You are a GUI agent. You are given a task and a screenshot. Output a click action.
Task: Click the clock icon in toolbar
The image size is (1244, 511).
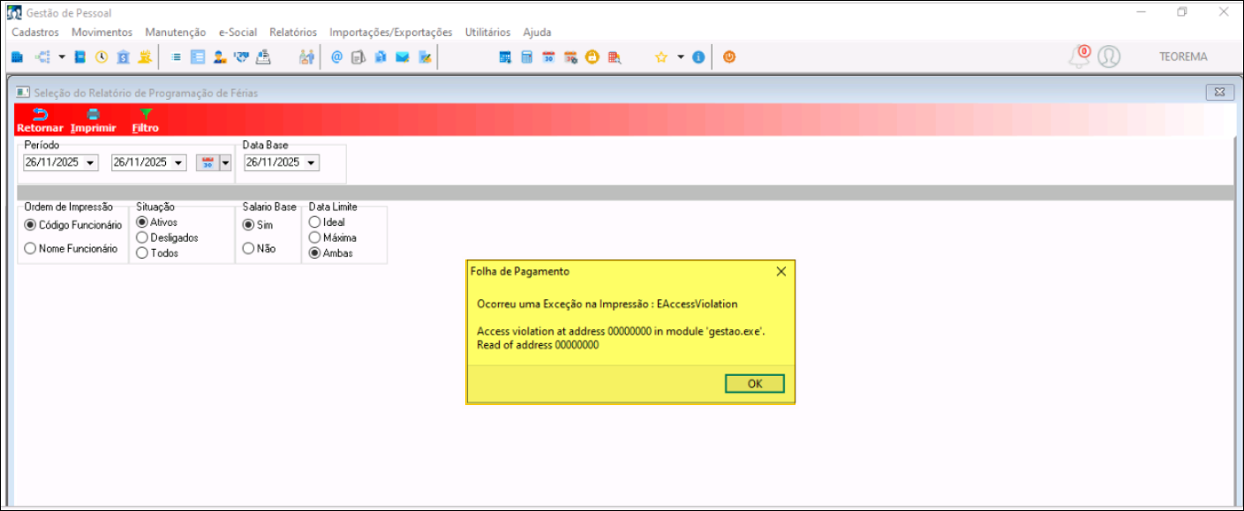coord(102,57)
